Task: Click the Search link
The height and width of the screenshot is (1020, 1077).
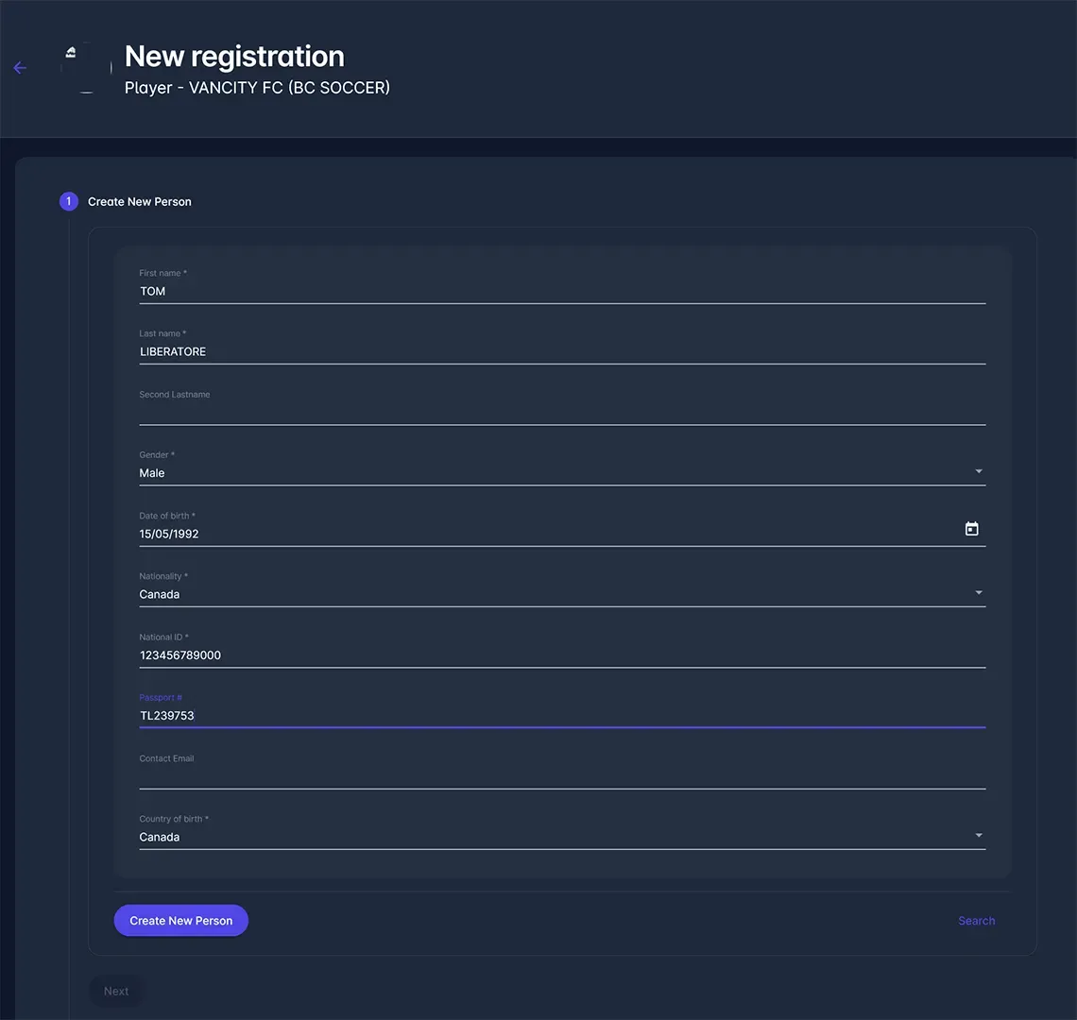Action: pos(976,921)
